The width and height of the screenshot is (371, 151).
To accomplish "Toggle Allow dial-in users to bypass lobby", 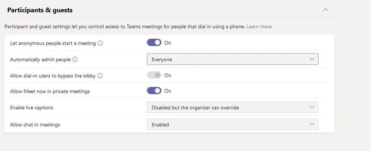I will [x=154, y=75].
